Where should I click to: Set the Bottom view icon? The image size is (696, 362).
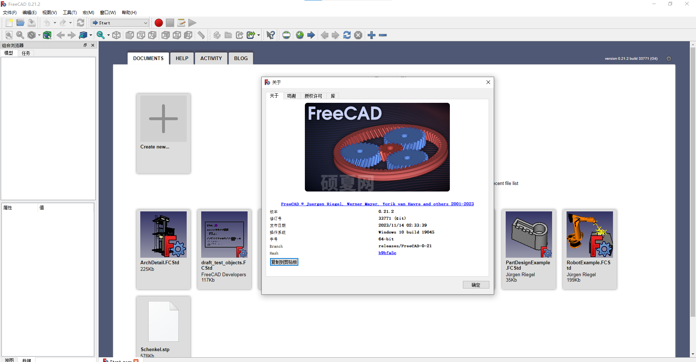click(x=177, y=35)
